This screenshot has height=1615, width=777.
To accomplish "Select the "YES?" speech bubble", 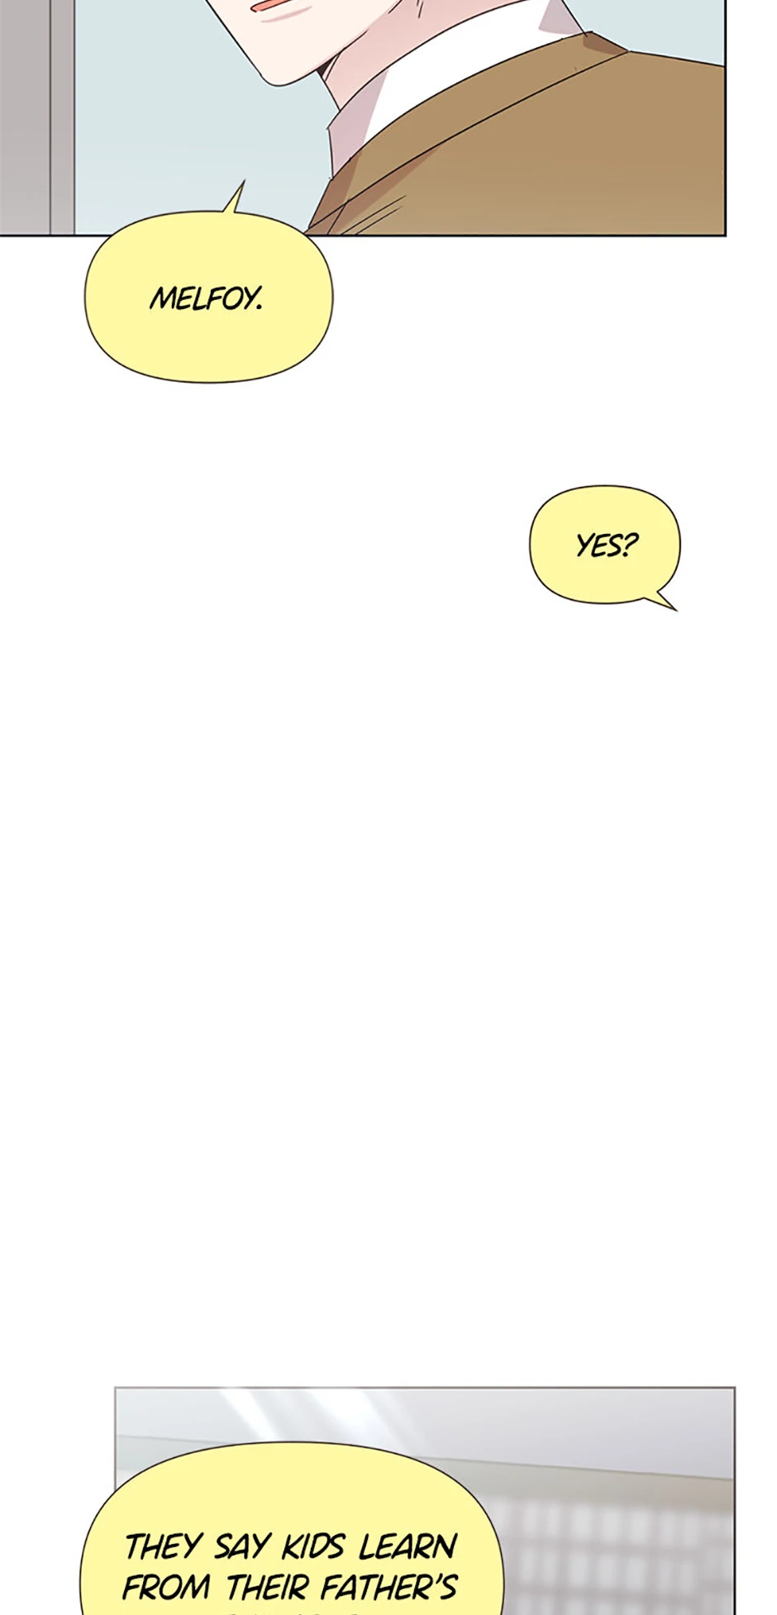I will click(x=604, y=545).
